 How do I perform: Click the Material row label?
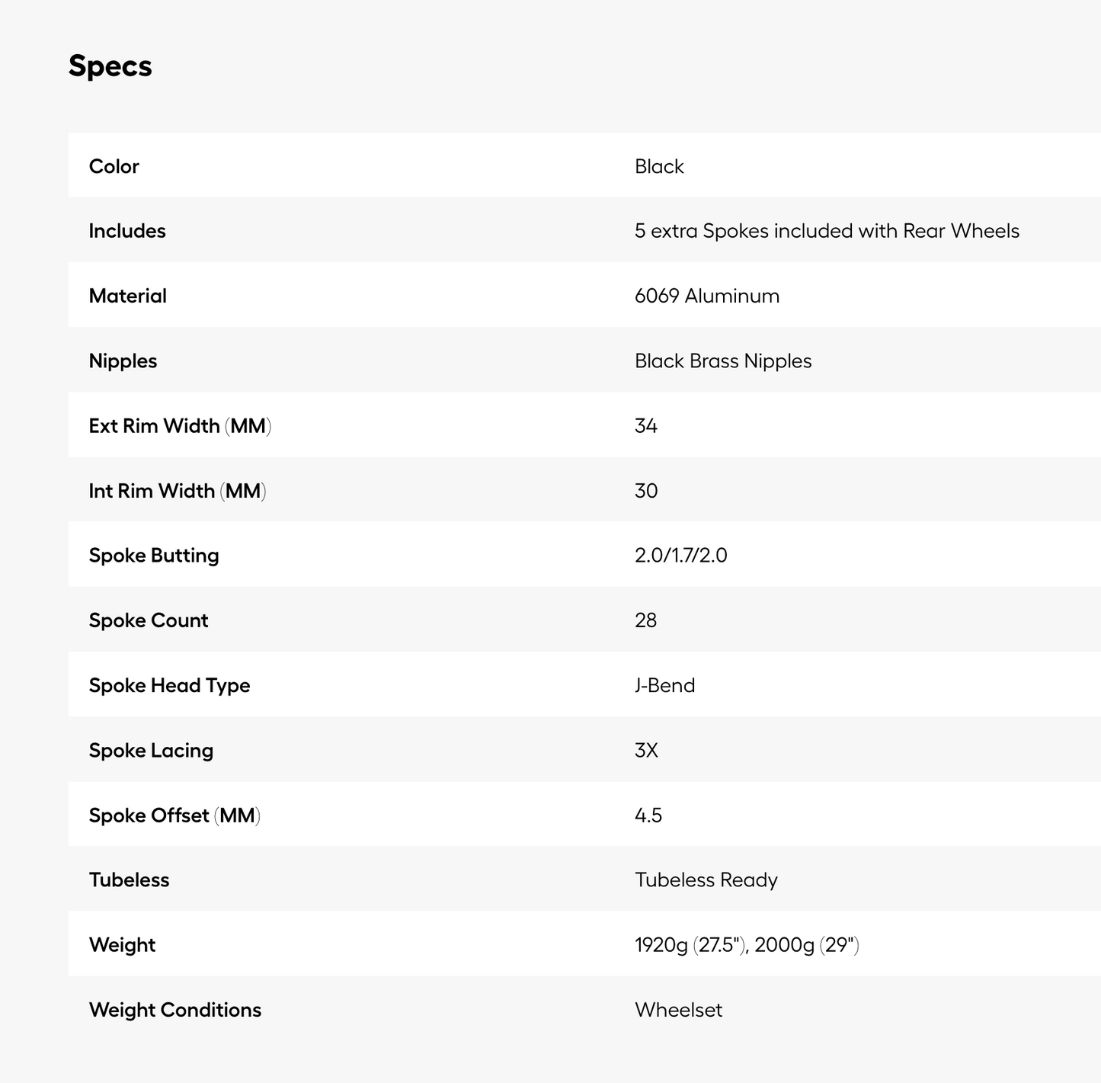(x=128, y=296)
